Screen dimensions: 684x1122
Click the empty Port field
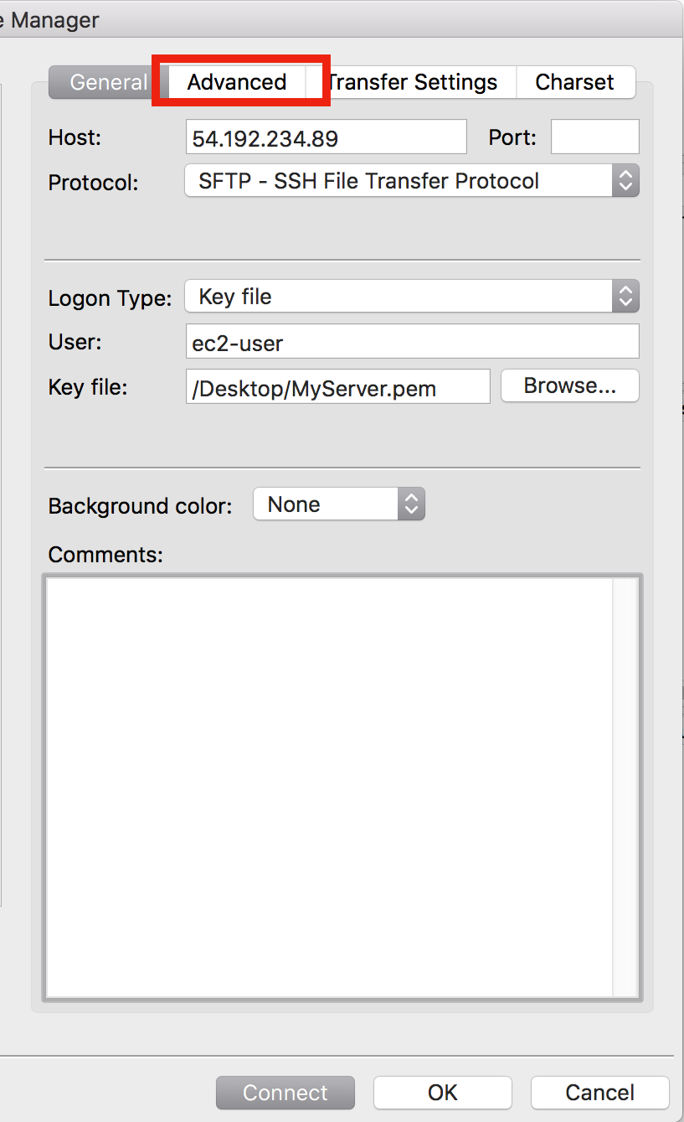pos(594,137)
